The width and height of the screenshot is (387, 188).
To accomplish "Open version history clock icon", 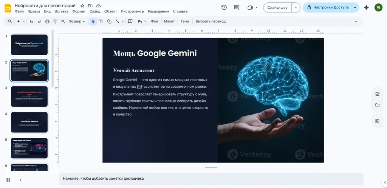I will pyautogui.click(x=224, y=8).
